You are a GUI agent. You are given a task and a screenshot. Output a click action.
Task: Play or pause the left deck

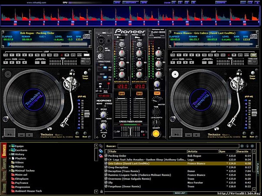[10, 133]
